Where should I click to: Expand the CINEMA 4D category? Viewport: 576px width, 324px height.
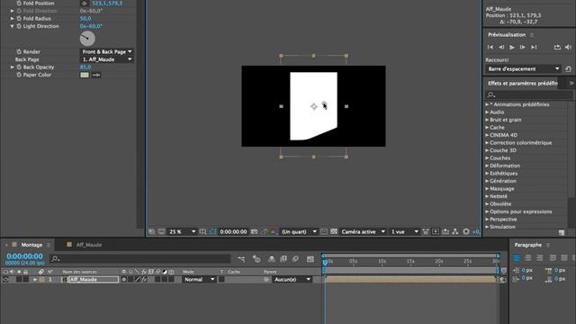pyautogui.click(x=487, y=135)
